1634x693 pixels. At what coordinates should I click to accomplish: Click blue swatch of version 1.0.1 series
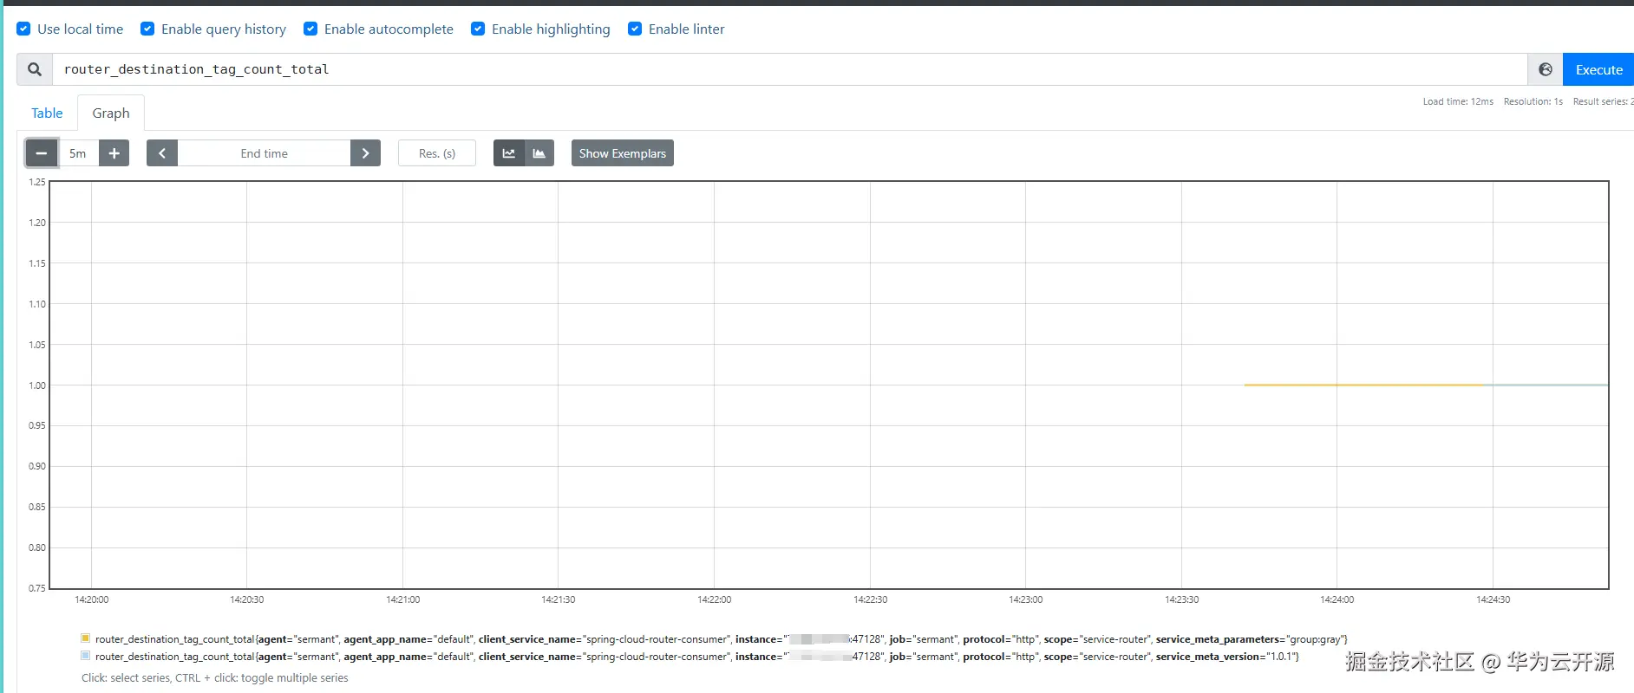pyautogui.click(x=86, y=656)
